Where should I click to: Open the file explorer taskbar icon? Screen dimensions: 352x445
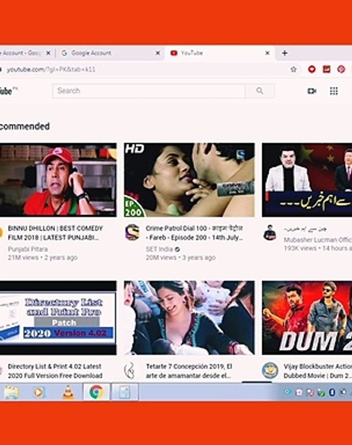click(11, 392)
